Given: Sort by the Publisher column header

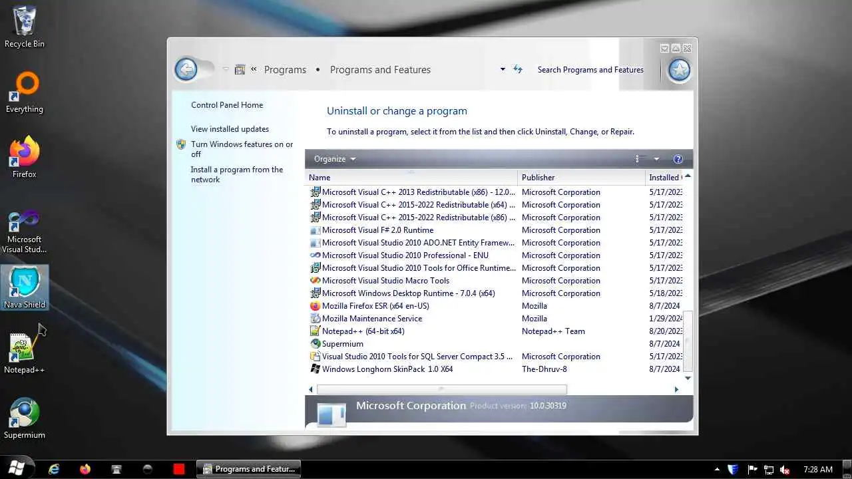Looking at the screenshot, I should click(581, 178).
